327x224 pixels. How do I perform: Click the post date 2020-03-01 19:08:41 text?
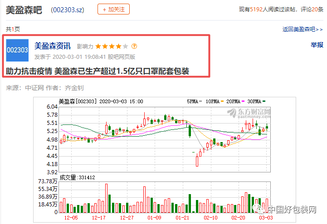79,57
